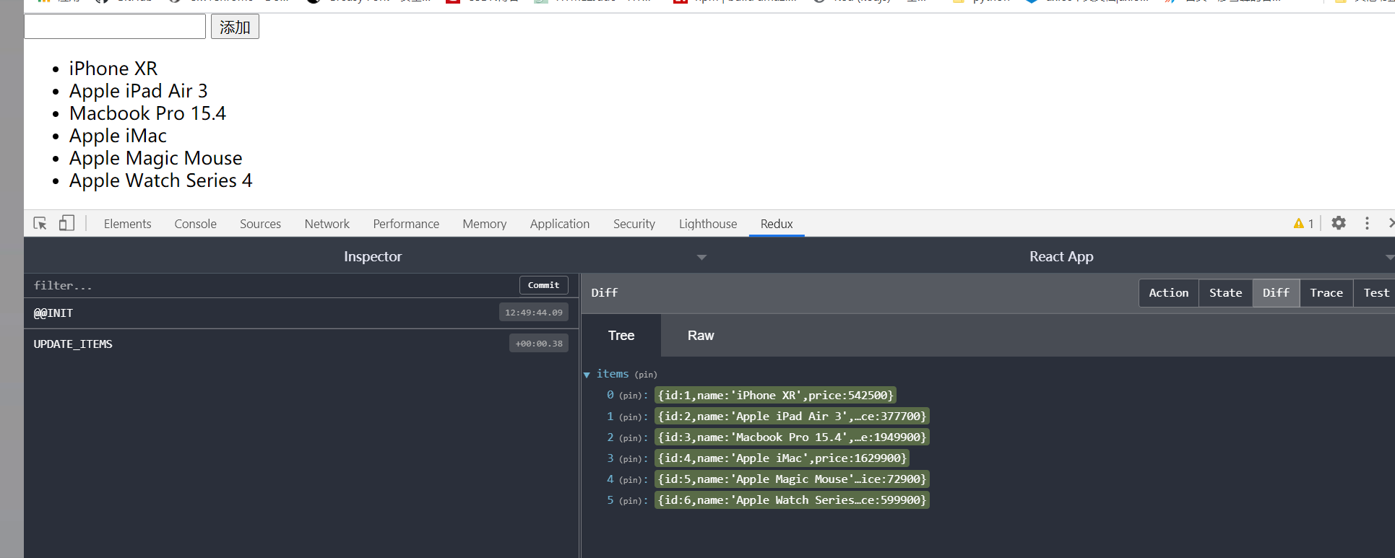Collapse the items tree node
This screenshot has width=1395, height=558.
pyautogui.click(x=587, y=375)
